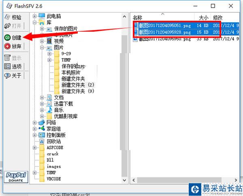Expand the 此电脑 tree node

(x=35, y=16)
